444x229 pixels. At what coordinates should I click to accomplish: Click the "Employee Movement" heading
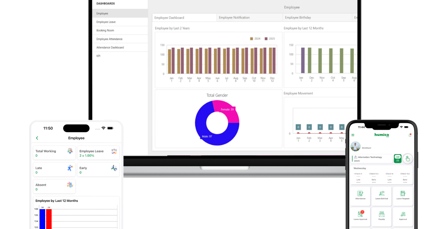pyautogui.click(x=298, y=93)
